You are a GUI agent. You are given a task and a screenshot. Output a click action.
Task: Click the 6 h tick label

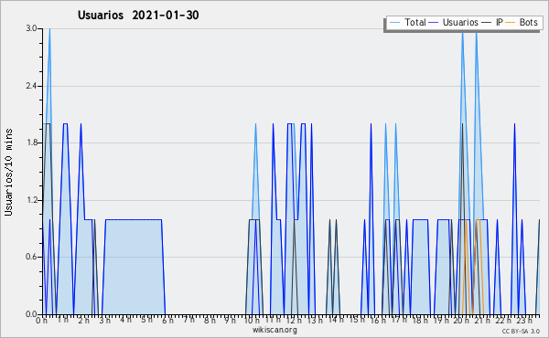167,320
